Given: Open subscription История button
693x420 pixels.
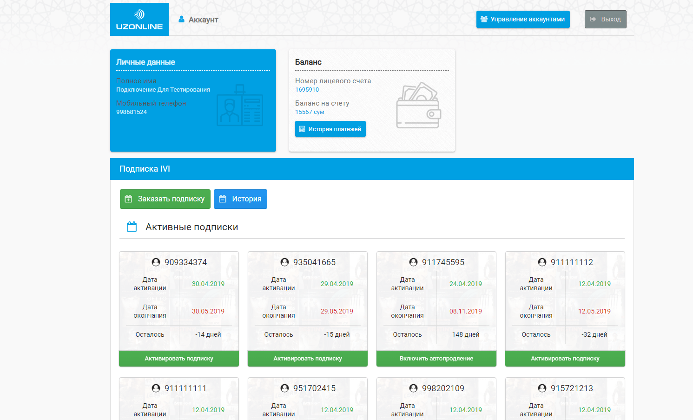Looking at the screenshot, I should [240, 199].
